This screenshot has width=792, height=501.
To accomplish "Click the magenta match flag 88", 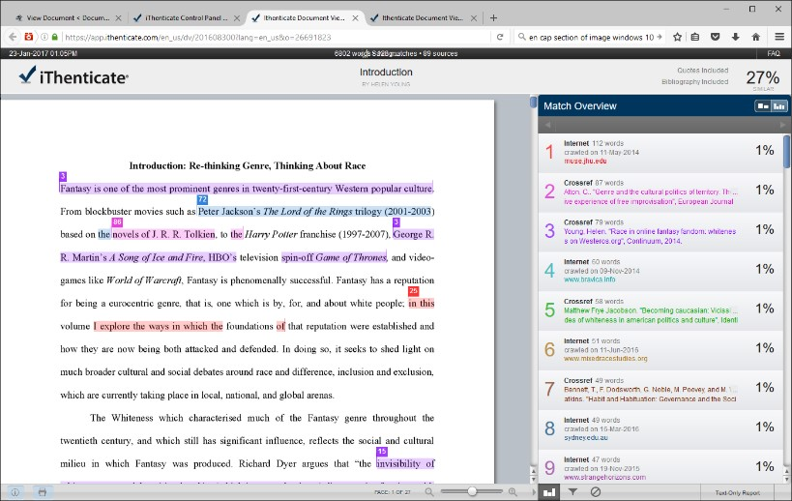I will tap(117, 222).
